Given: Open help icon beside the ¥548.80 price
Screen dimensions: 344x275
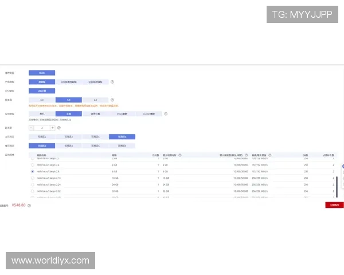Looking at the screenshot, I should [x=29, y=206].
